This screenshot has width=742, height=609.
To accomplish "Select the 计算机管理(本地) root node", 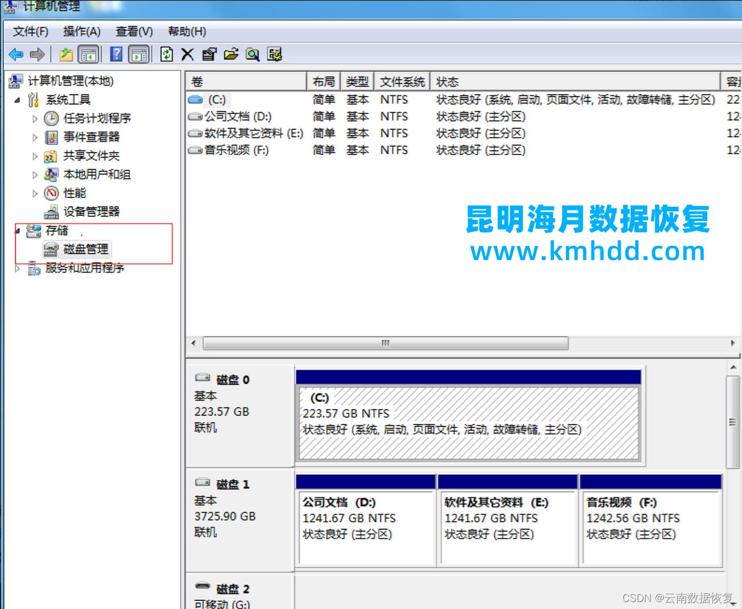I will pos(70,81).
